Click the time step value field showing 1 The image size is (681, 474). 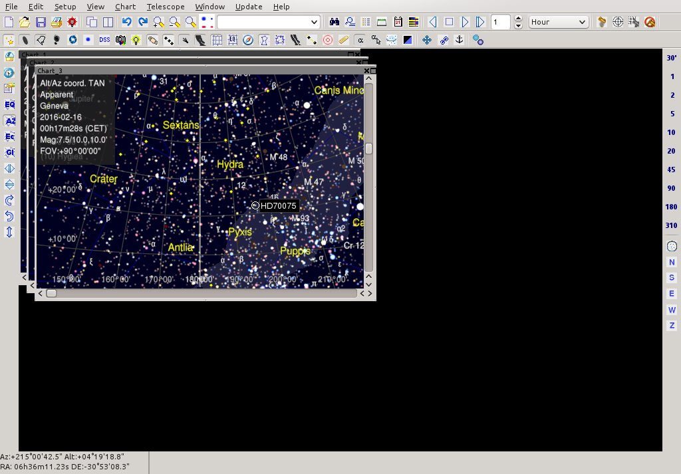coord(500,22)
